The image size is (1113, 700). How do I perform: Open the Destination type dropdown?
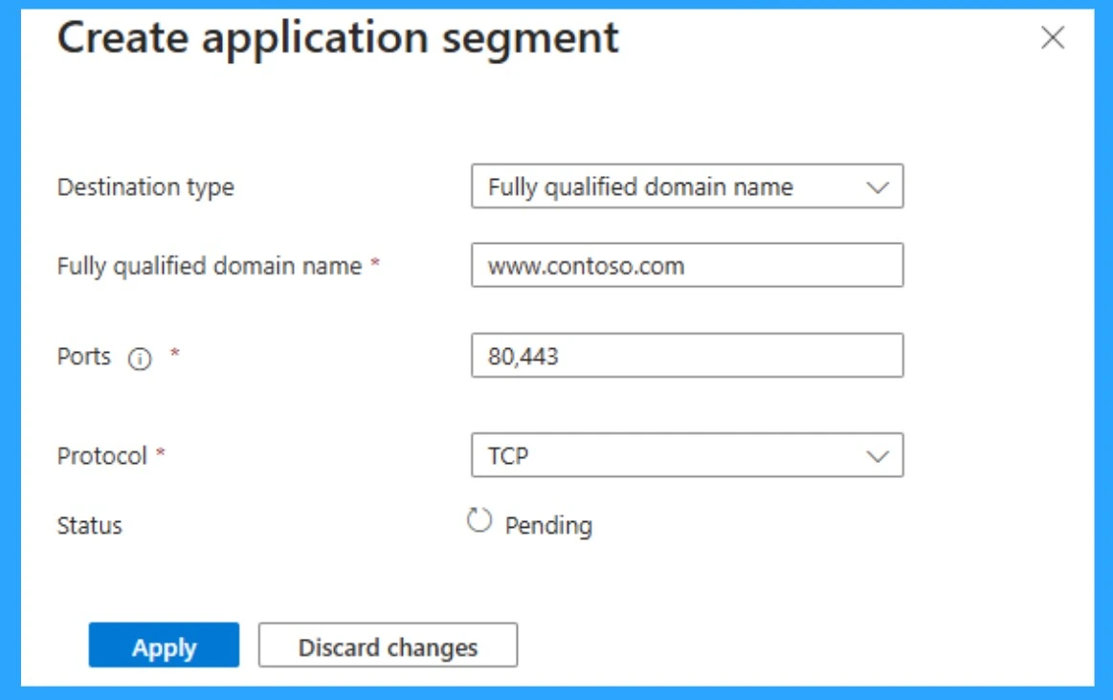(x=687, y=186)
